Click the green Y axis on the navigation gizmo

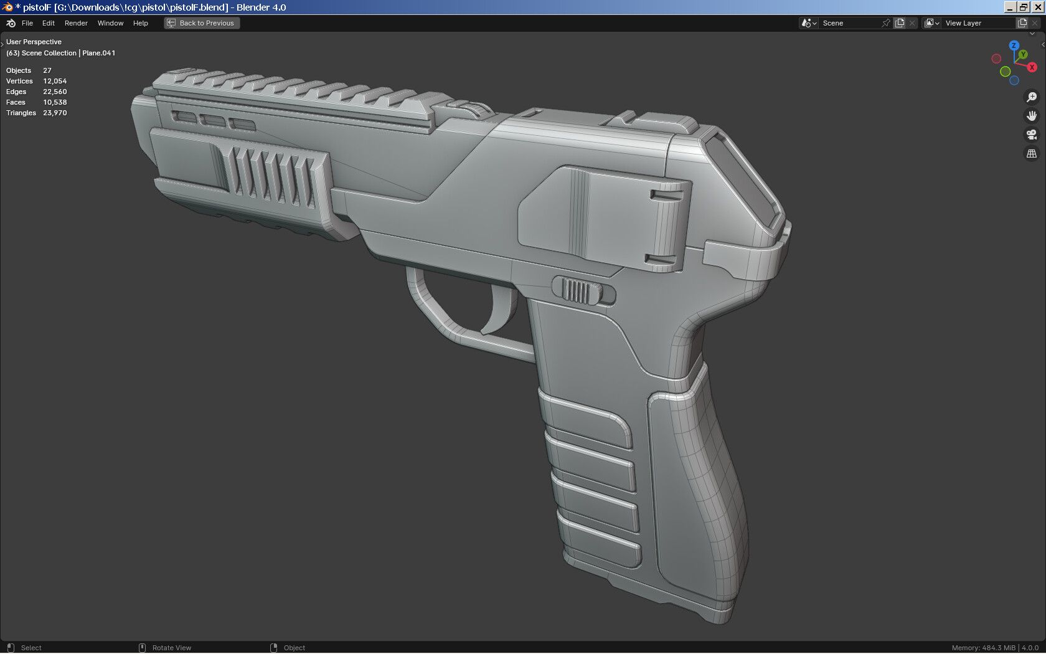click(x=1023, y=54)
